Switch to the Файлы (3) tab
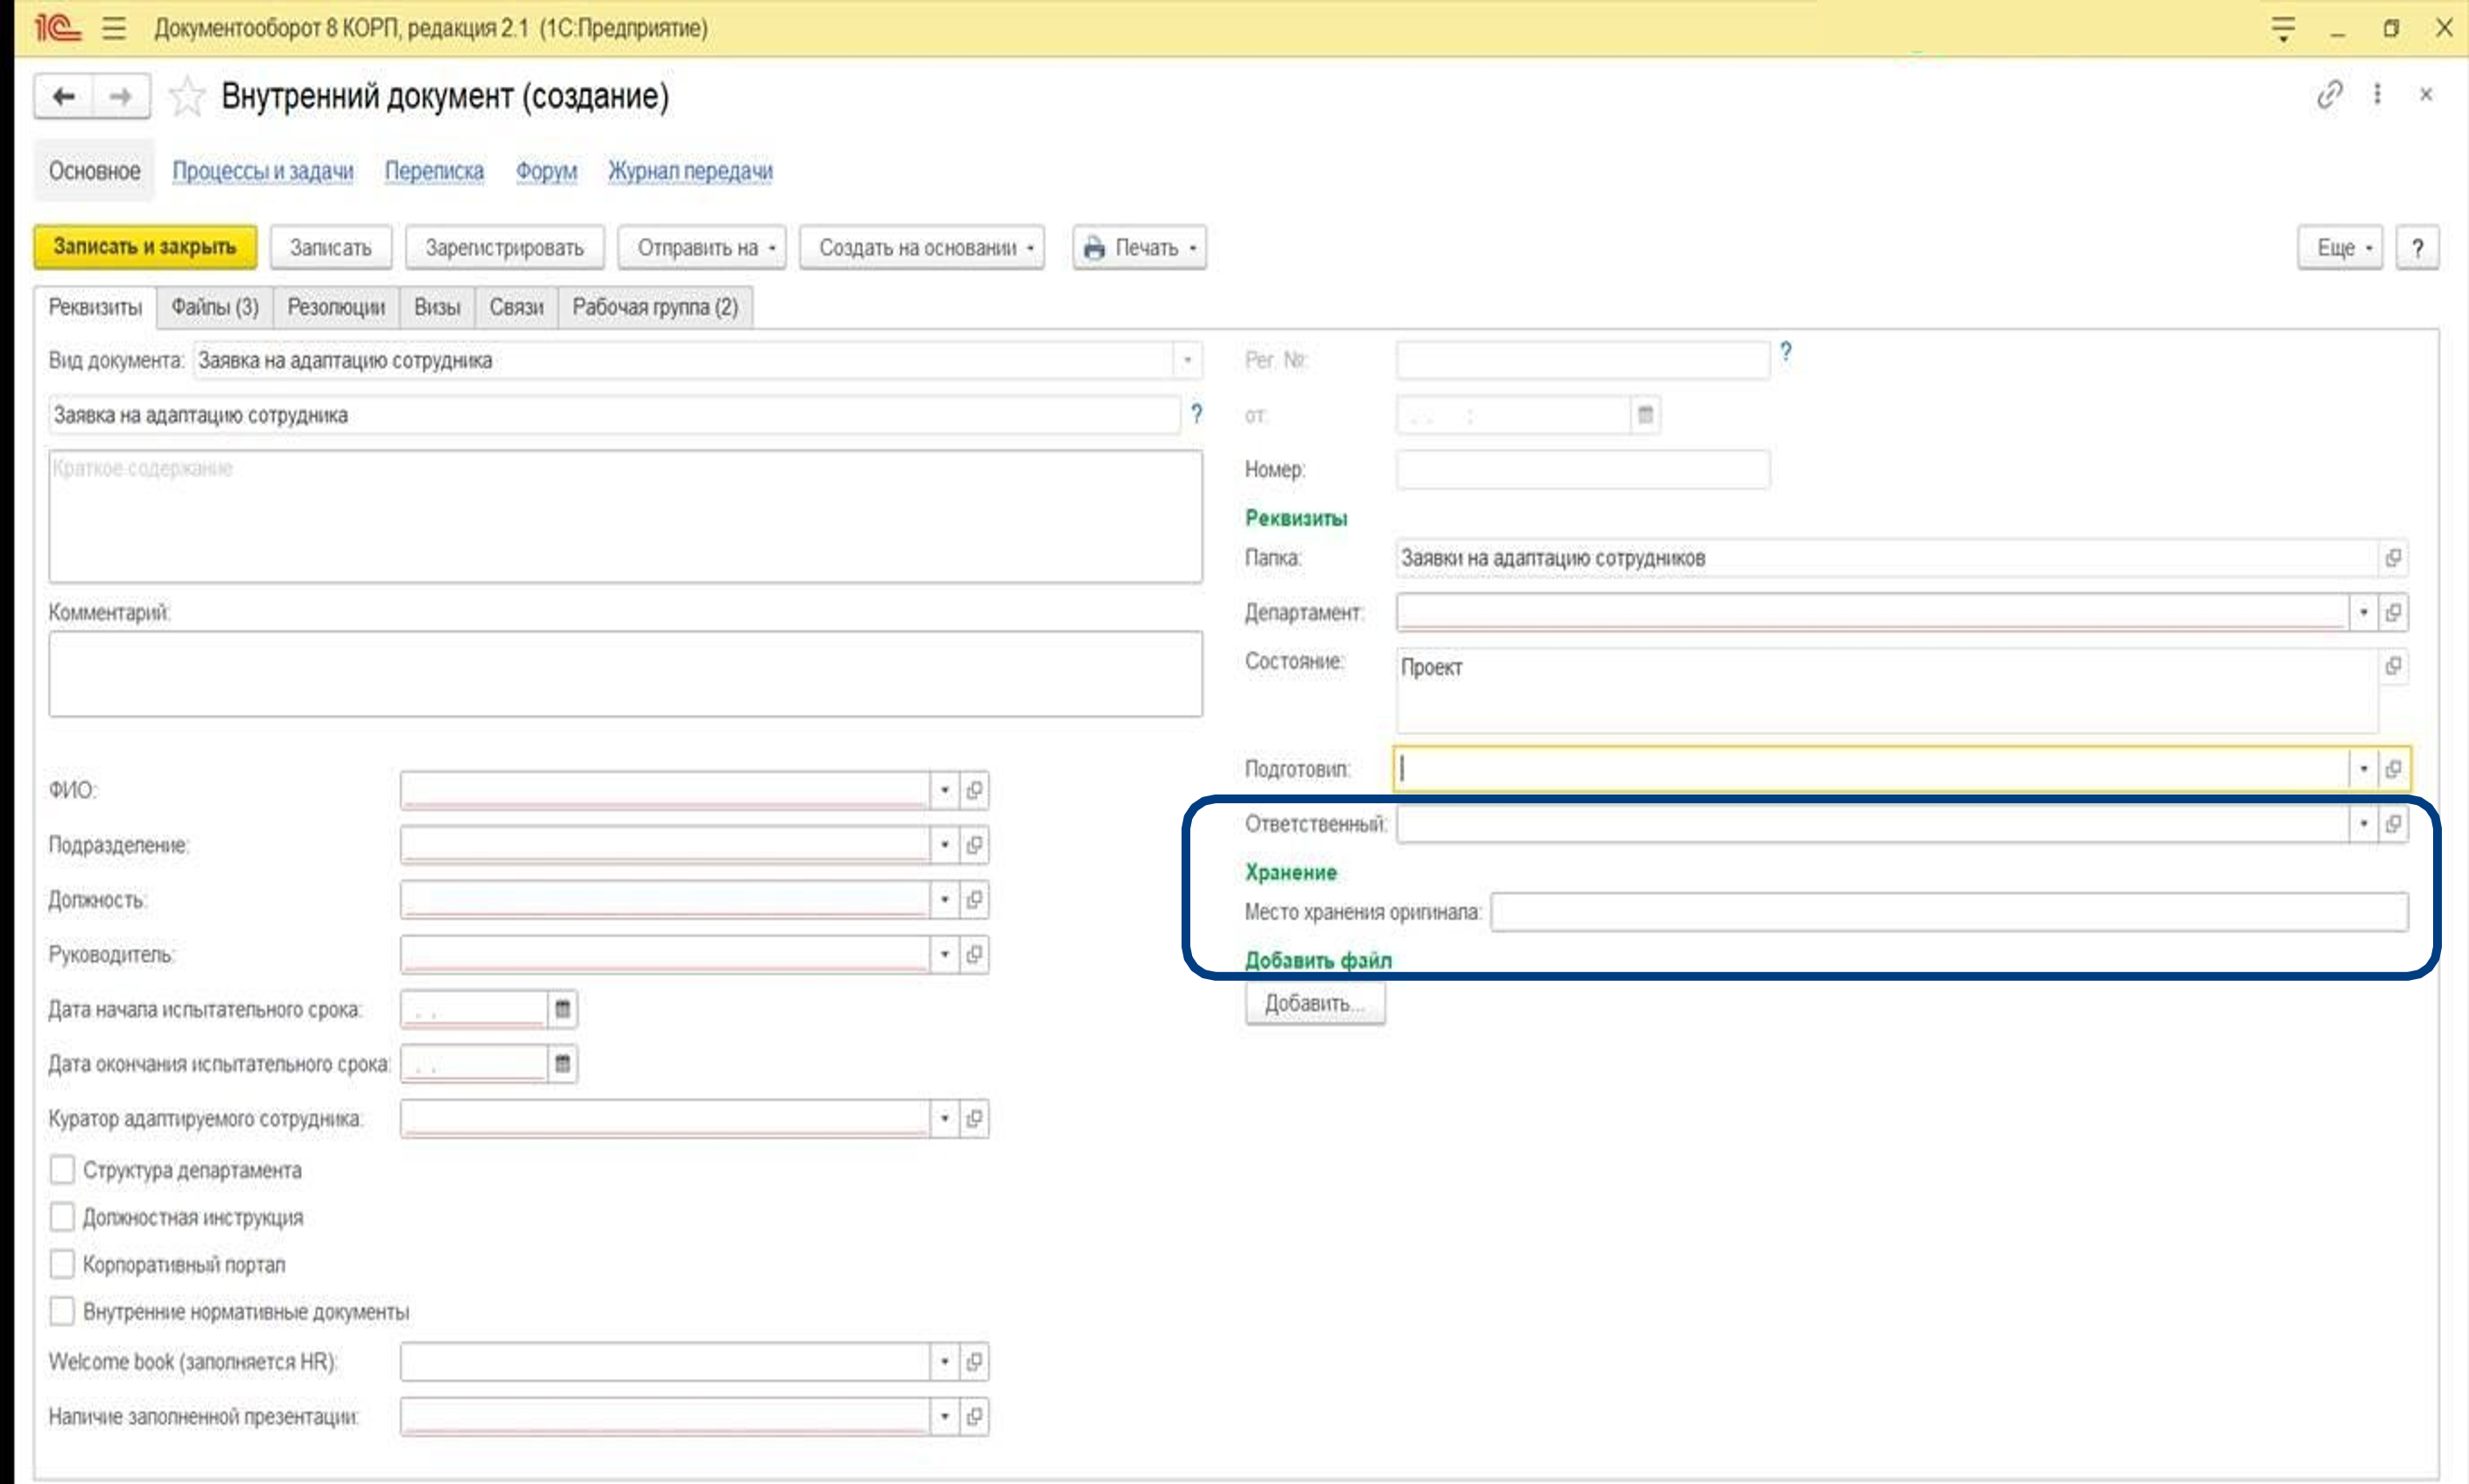 tap(215, 307)
